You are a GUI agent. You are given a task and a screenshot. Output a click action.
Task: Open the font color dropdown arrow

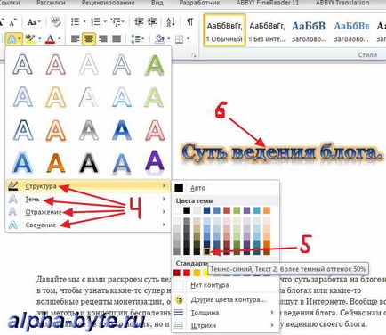pos(59,39)
